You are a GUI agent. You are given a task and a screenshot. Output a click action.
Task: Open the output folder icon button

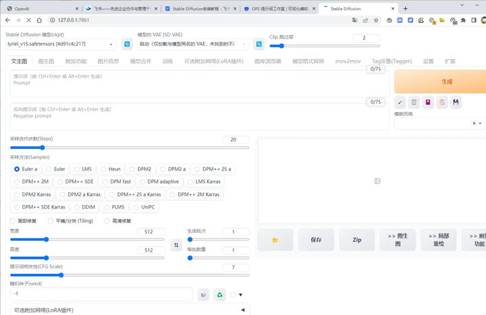click(275, 239)
